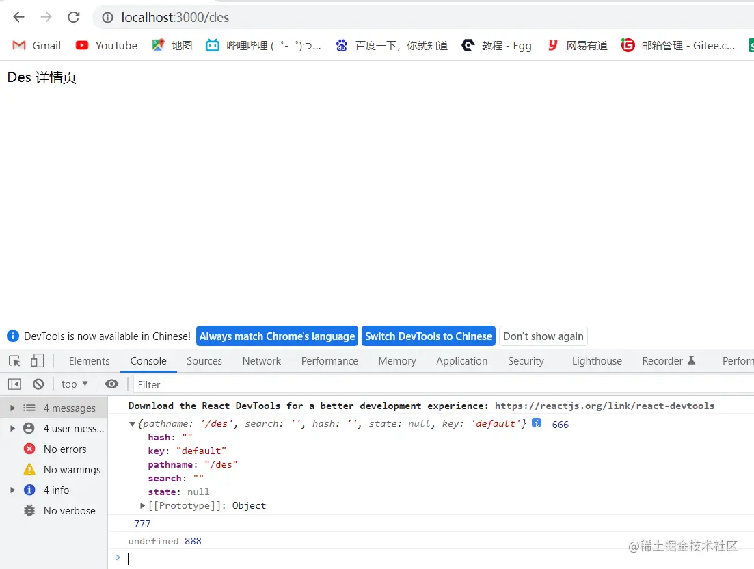Switch to the Memory tab
754x569 pixels.
point(397,360)
